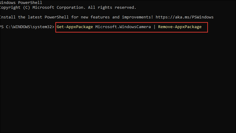The image size is (236, 133).
Task: Place cursor after Remove-AppxPackage at line end
Action: point(203,27)
